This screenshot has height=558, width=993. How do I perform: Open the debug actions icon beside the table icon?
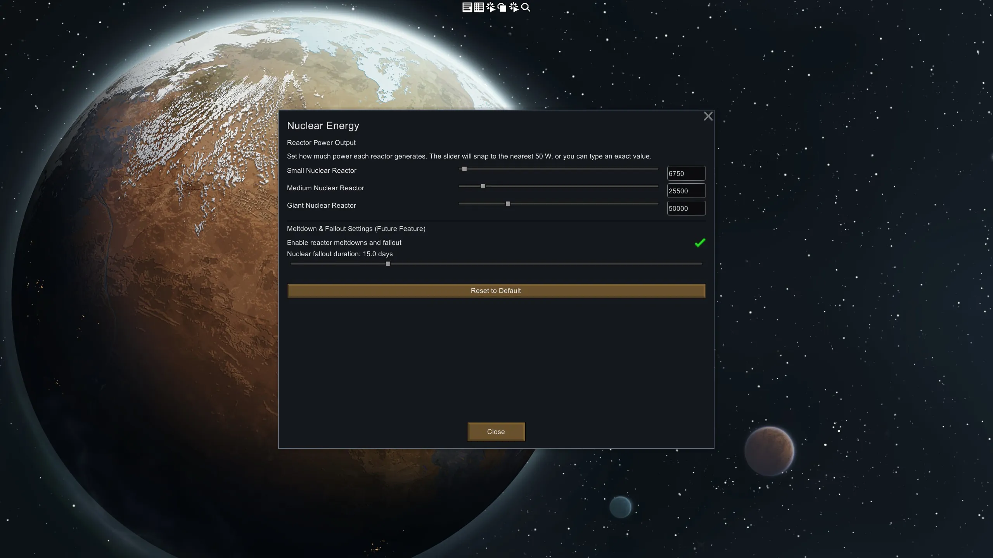(491, 7)
